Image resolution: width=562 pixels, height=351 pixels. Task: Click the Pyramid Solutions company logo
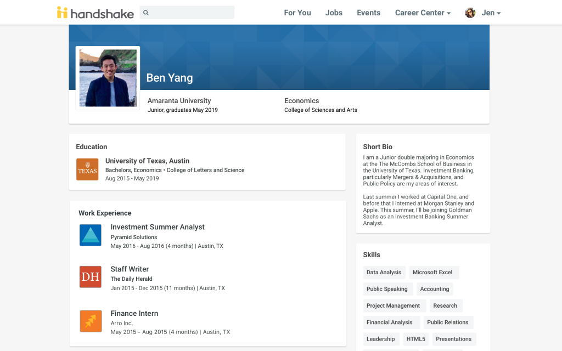(91, 235)
